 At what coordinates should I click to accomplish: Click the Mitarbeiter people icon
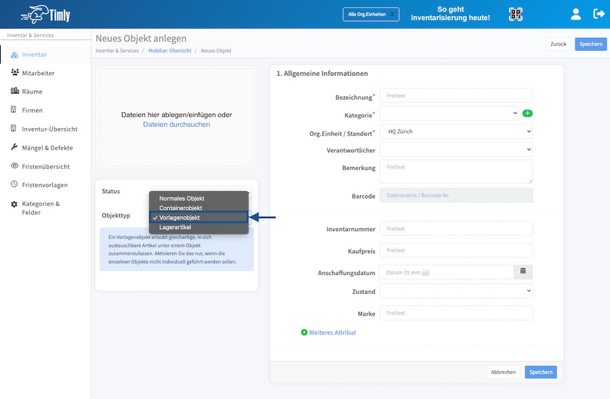pyautogui.click(x=15, y=72)
